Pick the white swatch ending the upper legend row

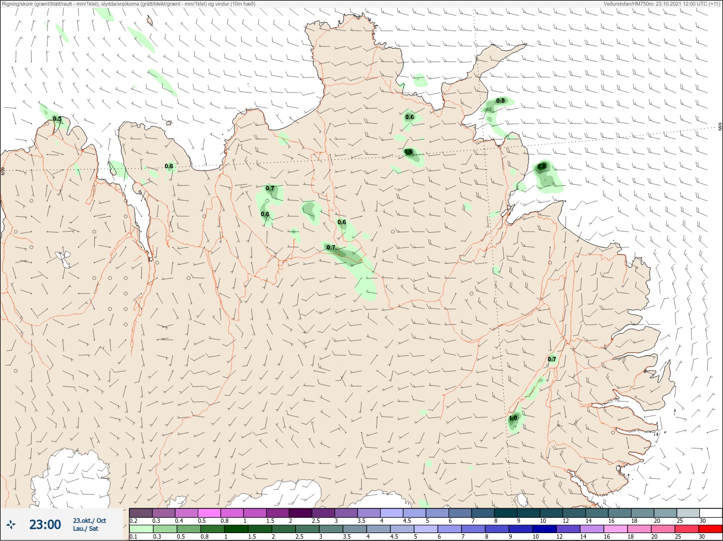click(x=712, y=513)
